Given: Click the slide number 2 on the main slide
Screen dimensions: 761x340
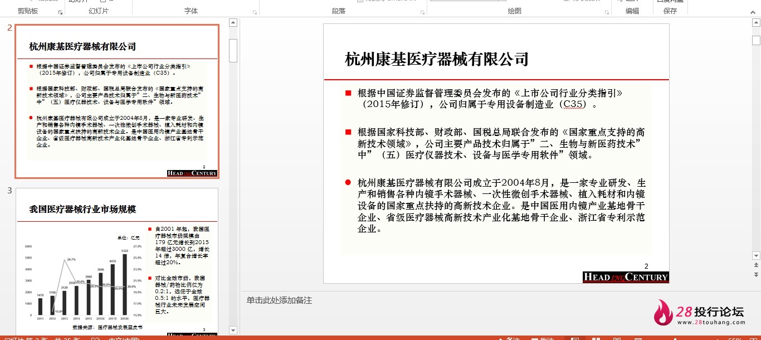Looking at the screenshot, I should pyautogui.click(x=646, y=266).
